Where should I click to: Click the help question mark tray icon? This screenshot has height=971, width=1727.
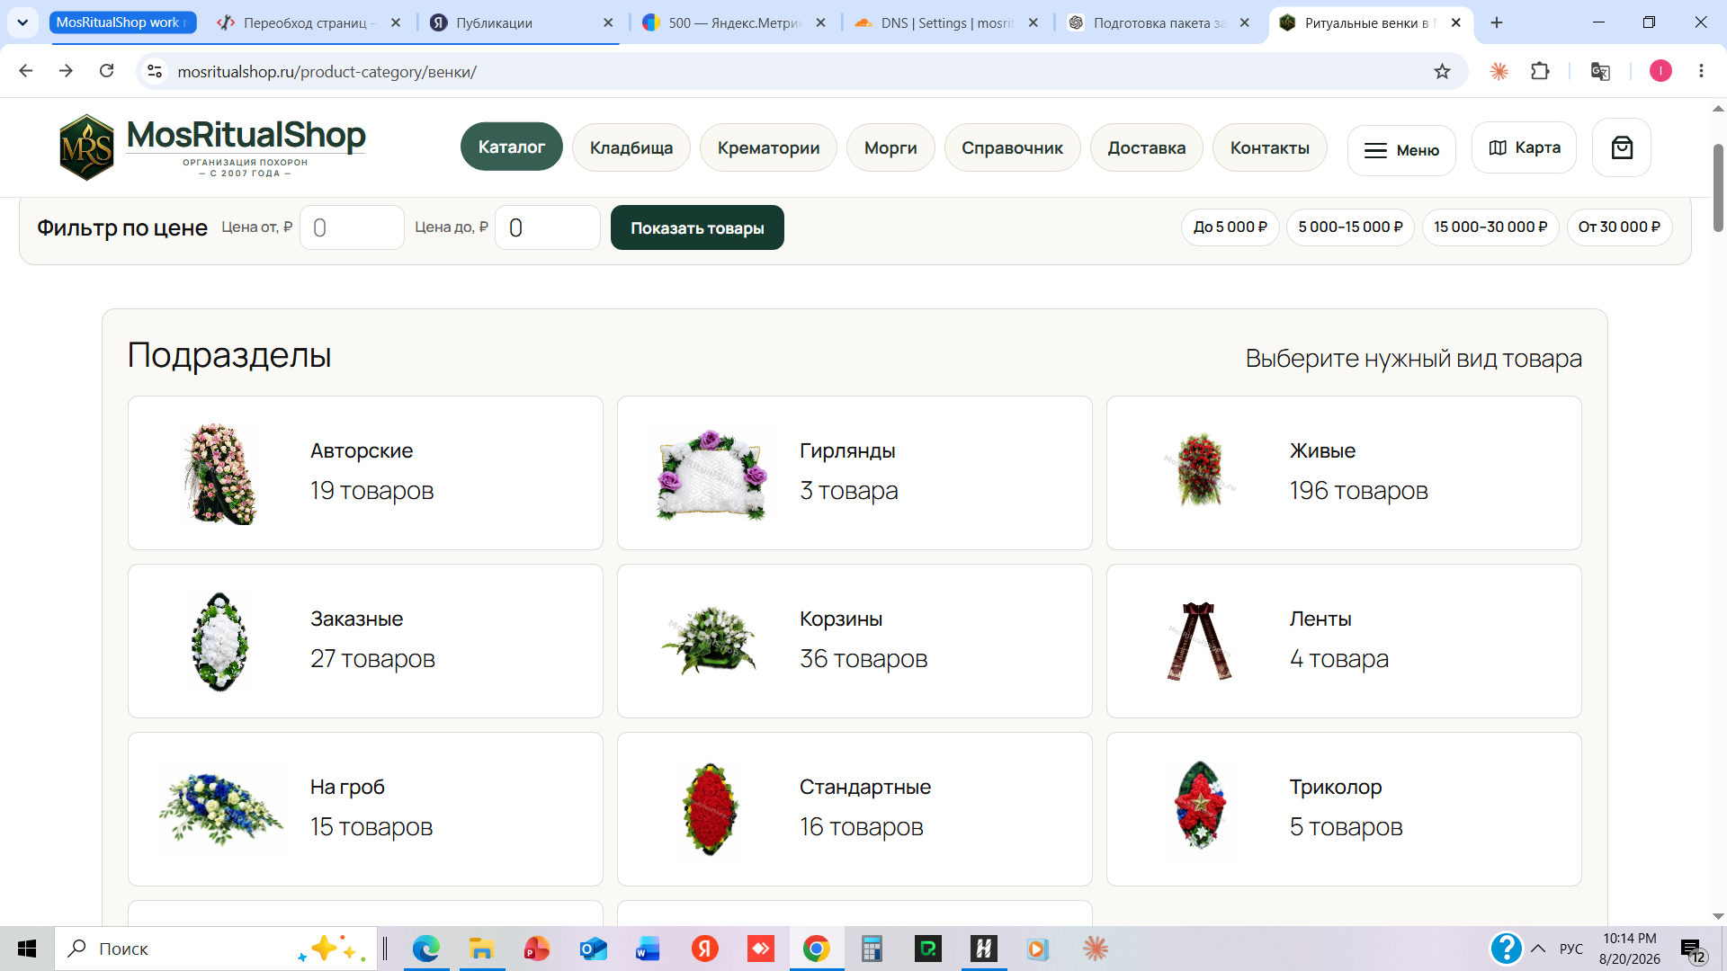coord(1506,949)
